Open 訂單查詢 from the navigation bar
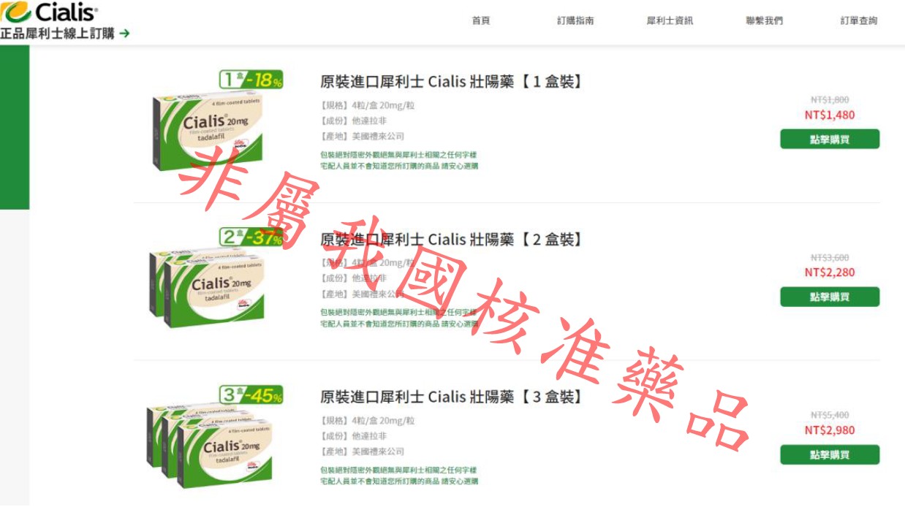The height and width of the screenshot is (507, 905). 858,20
